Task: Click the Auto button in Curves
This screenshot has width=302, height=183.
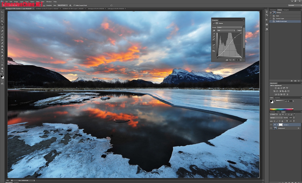Action: pyautogui.click(x=239, y=30)
